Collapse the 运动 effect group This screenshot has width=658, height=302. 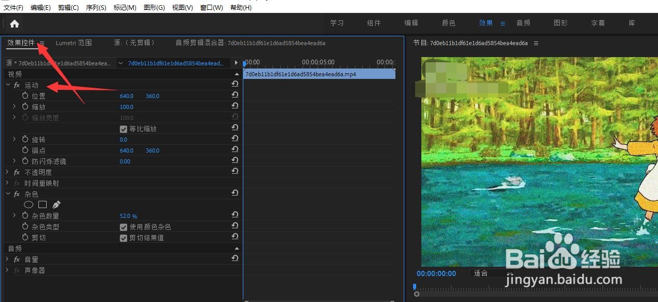(x=8, y=85)
